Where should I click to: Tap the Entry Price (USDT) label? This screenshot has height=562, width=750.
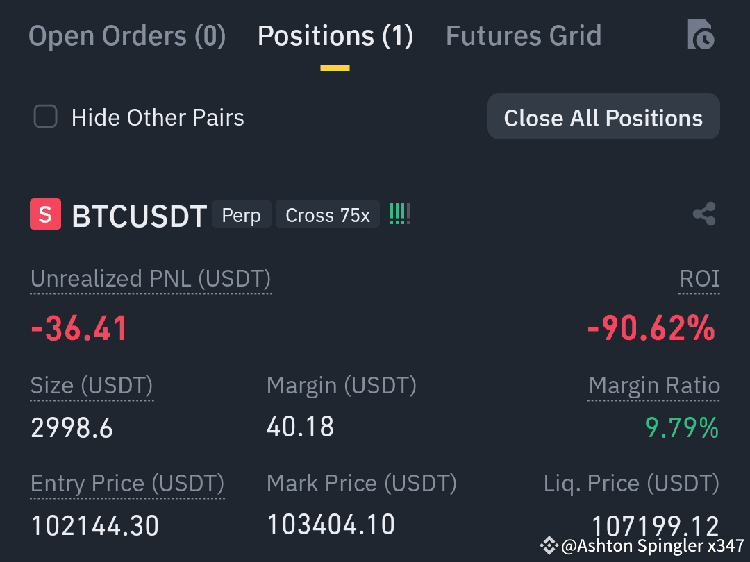coord(127,483)
